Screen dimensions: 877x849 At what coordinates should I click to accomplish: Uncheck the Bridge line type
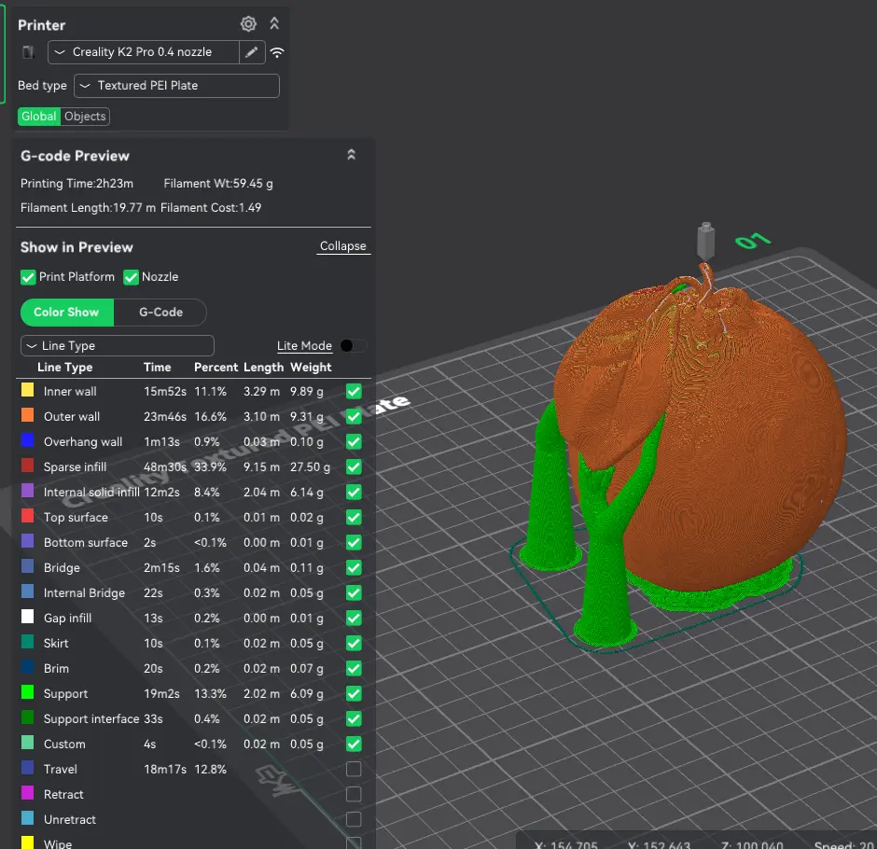coord(354,567)
